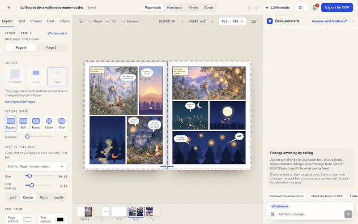This screenshot has width=358, height=224.
Task: Open 1,240 credits balance
Action: point(278,8)
